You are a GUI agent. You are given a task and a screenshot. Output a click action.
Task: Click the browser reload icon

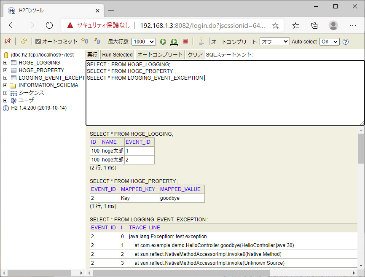coord(49,25)
